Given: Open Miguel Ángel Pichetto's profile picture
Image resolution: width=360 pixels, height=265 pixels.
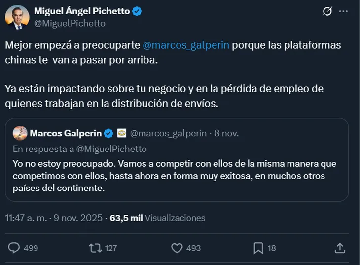Looking at the screenshot, I should [x=17, y=17].
